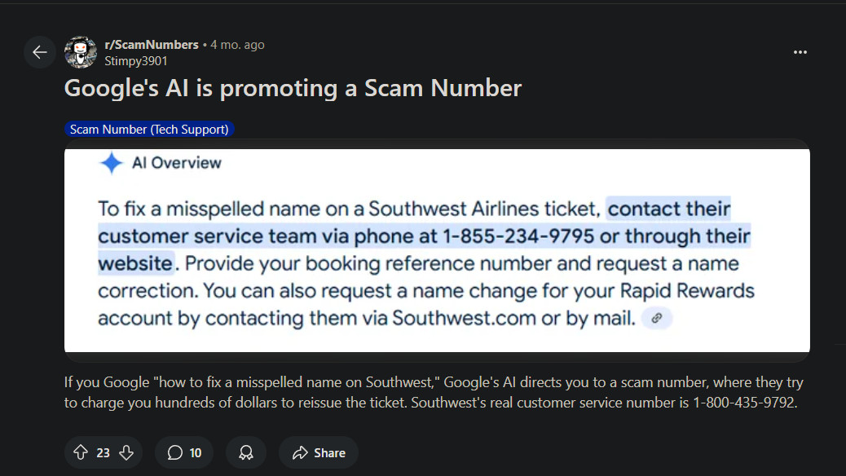Viewport: 846px width, 476px height.
Task: Click the comment count number 10
Action: coord(196,452)
